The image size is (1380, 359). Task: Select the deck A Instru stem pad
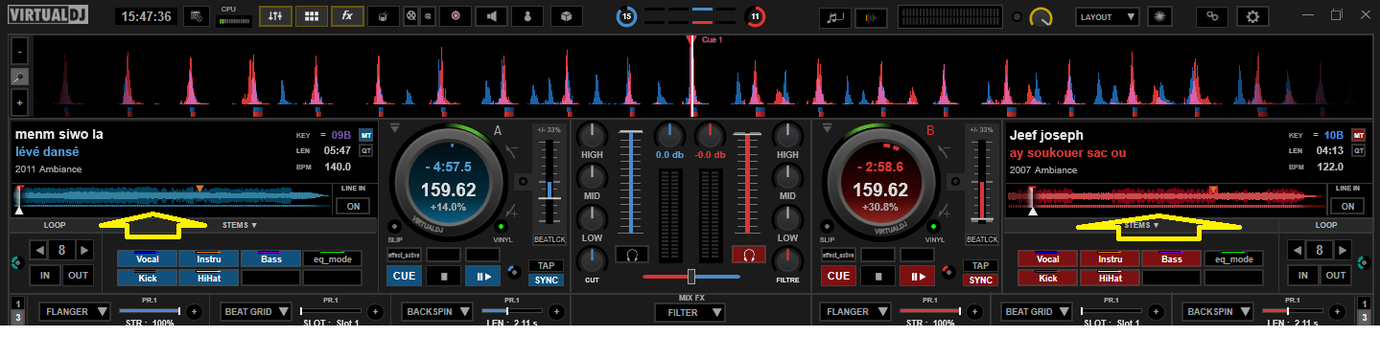point(209,258)
